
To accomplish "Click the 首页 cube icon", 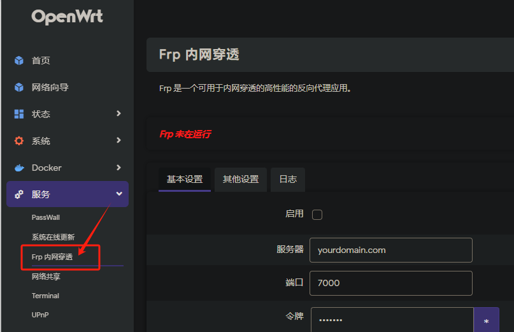I will coord(19,61).
